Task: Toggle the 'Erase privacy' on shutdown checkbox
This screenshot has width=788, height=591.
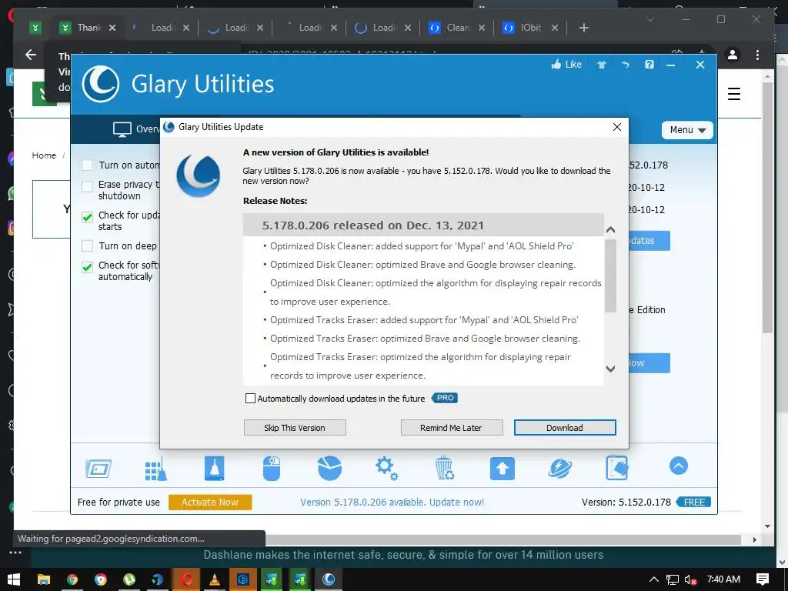Action: (87, 186)
